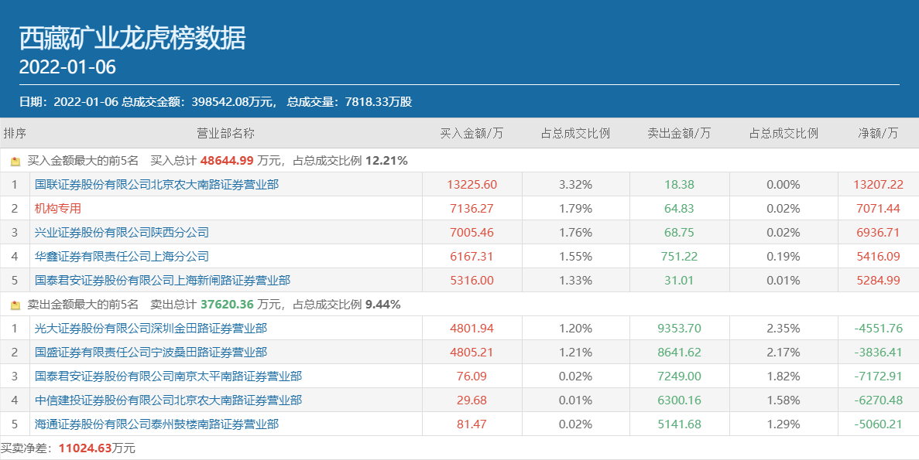Open 国泰君安南京太平南路证券营业部 link
Image resolution: width=919 pixels, height=460 pixels.
coord(168,377)
